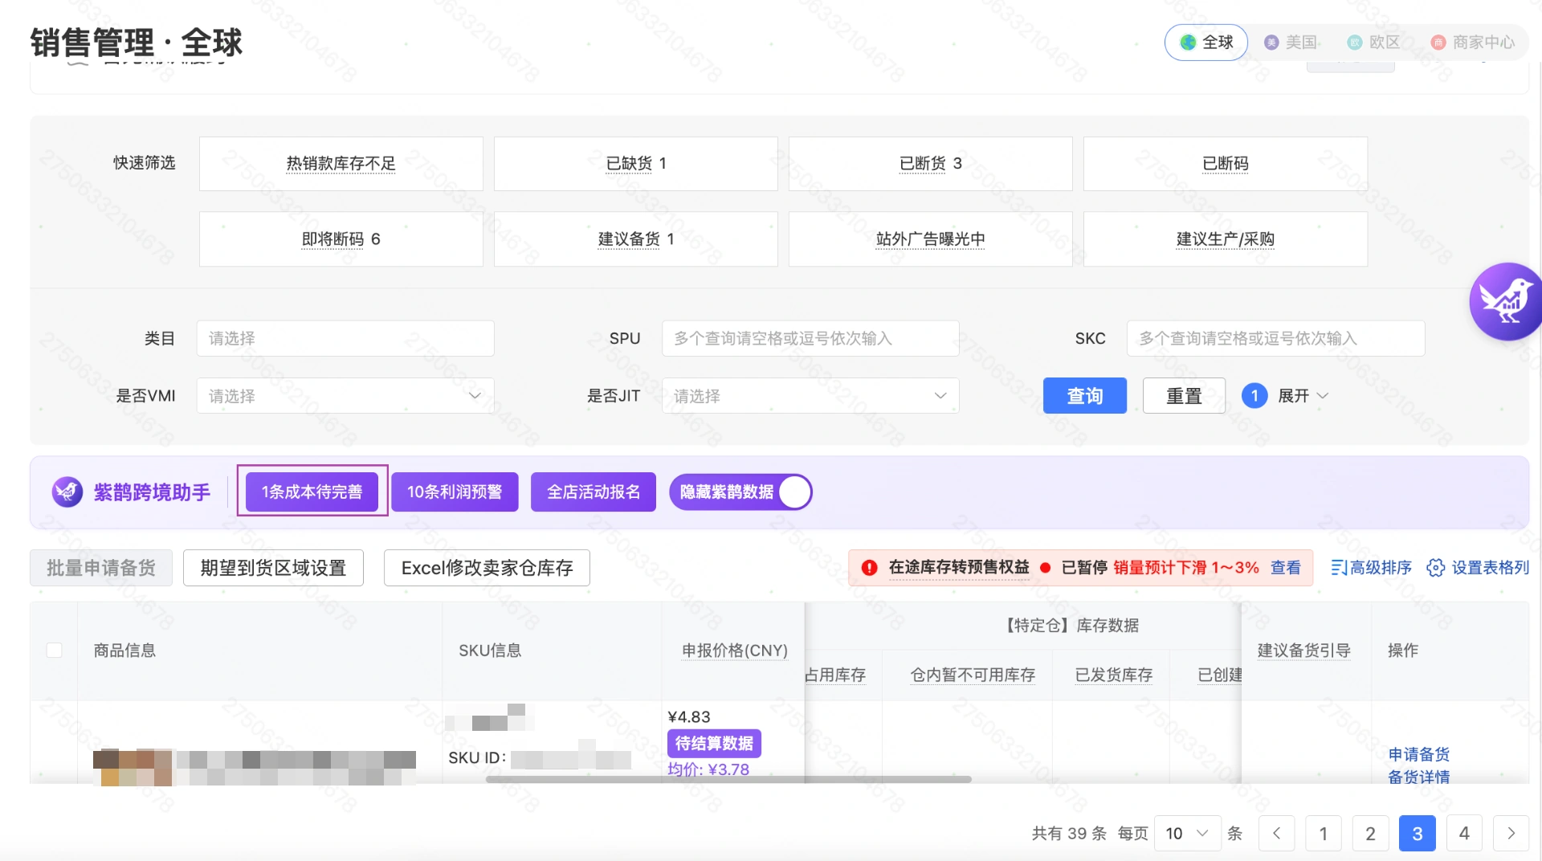1542x861 pixels.
Task: Filter by 建议生产/采购
Action: coord(1226,239)
